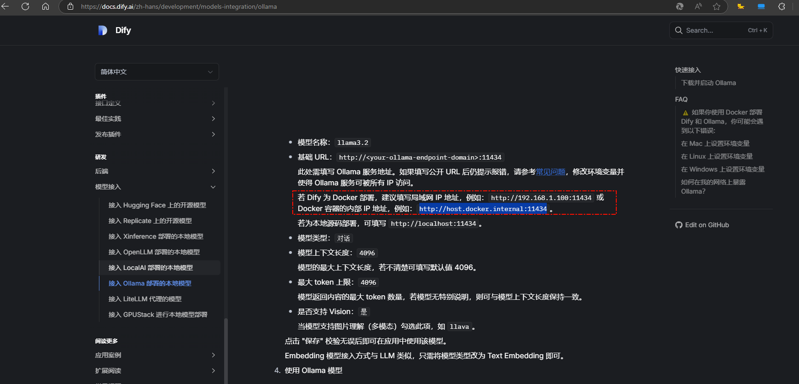Viewport: 799px width, 384px height.
Task: Reload the current browser page
Action: 25,6
